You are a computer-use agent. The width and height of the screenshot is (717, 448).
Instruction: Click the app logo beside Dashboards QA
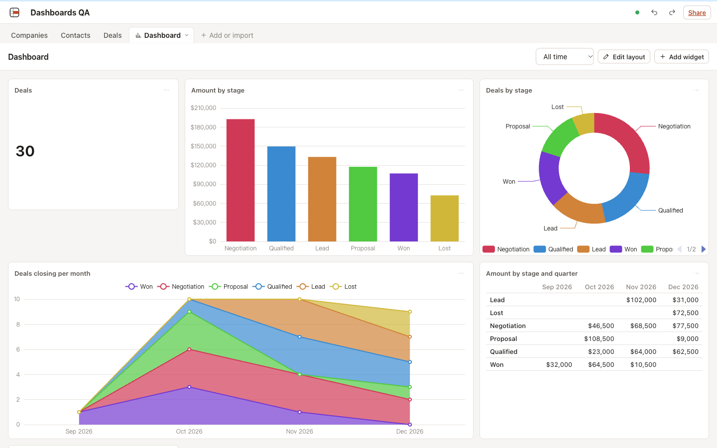[14, 12]
